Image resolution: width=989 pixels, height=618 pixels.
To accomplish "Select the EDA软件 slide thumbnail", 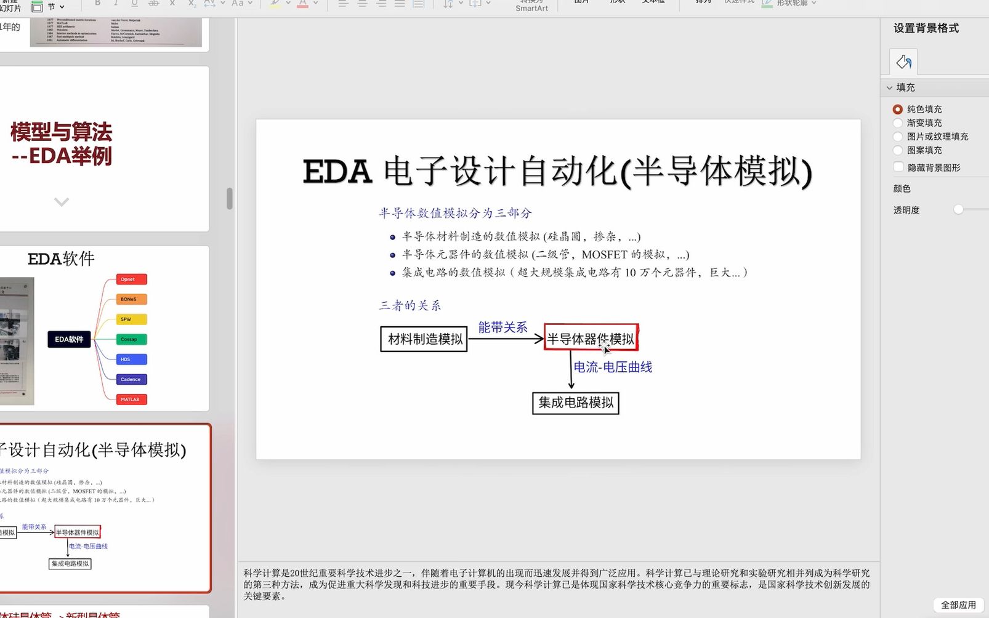I will coord(104,328).
